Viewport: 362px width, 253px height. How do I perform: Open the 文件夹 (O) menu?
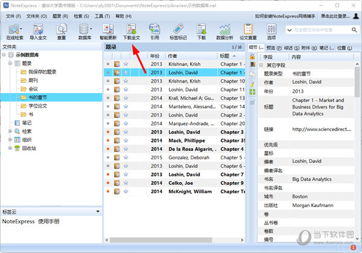coord(37,16)
